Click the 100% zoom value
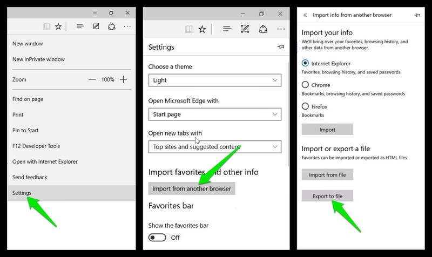The image size is (432, 257). click(107, 79)
